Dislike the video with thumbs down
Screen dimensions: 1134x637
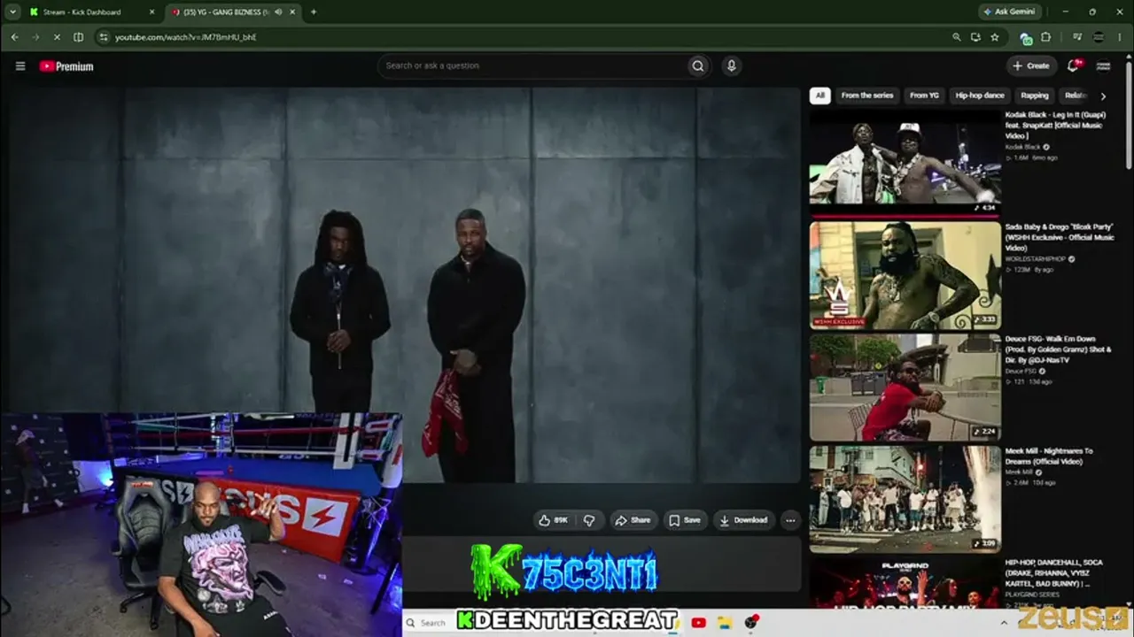click(589, 520)
